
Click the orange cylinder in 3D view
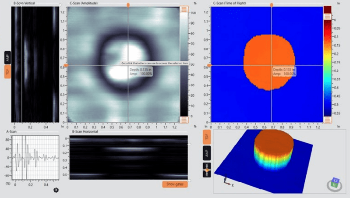pos(274,149)
